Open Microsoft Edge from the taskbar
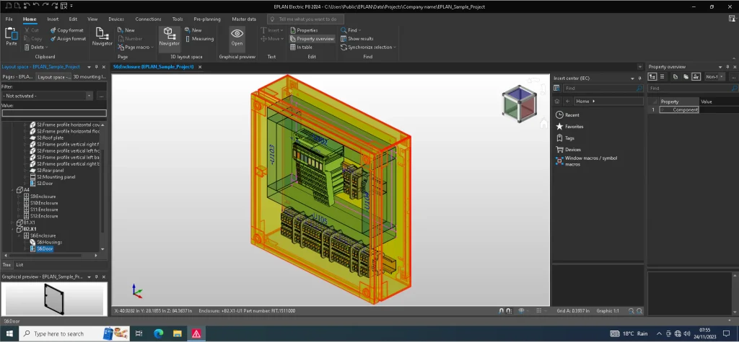Image resolution: width=739 pixels, height=342 pixels. (159, 334)
